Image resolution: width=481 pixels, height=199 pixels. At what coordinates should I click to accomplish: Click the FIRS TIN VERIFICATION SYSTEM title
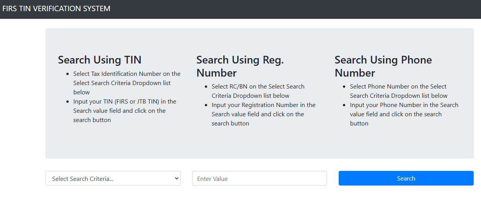pyautogui.click(x=56, y=8)
